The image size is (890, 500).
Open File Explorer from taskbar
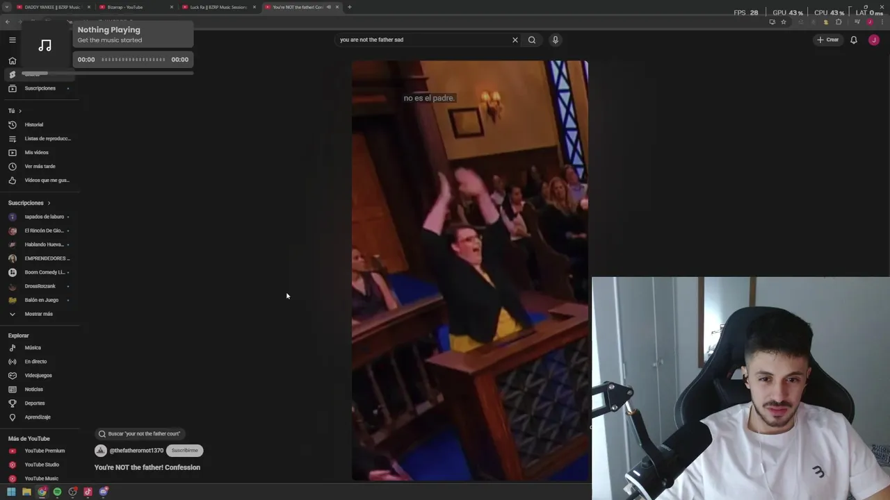(26, 492)
